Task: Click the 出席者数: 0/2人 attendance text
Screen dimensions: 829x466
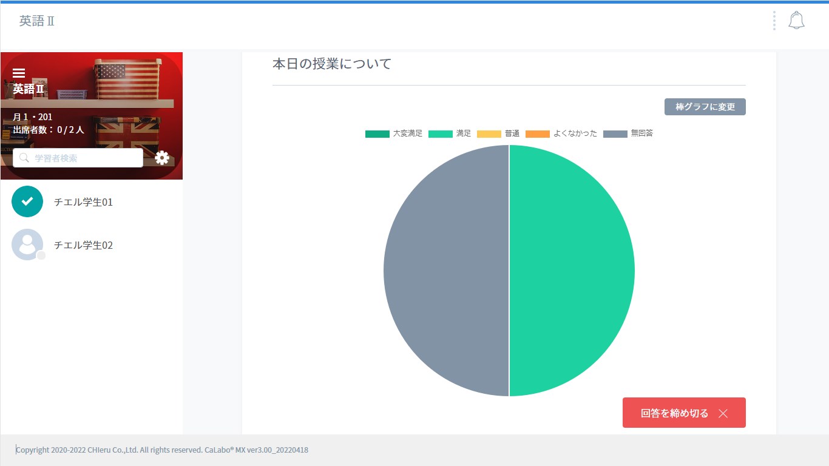Action: pyautogui.click(x=49, y=129)
